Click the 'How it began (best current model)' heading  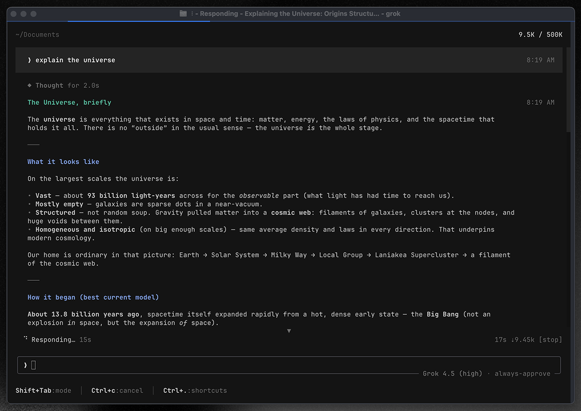[93, 297]
